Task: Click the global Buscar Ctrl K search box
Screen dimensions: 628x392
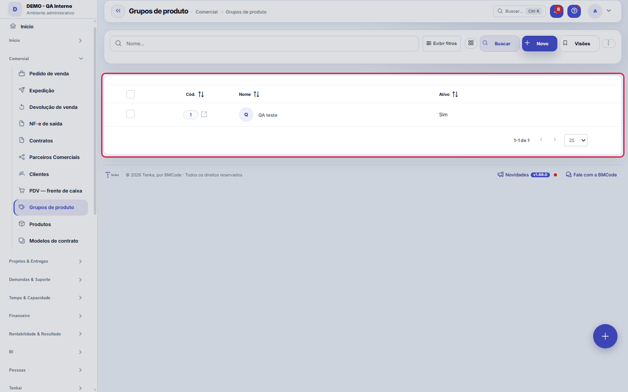Action: click(x=519, y=11)
